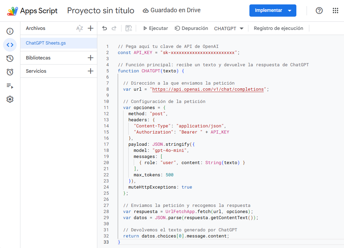This screenshot has height=248, width=344.
Task: Expand the Implementar dropdown arrow
Action: pos(290,11)
